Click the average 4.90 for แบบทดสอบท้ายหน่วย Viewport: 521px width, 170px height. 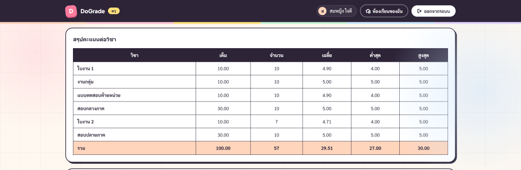(327, 95)
